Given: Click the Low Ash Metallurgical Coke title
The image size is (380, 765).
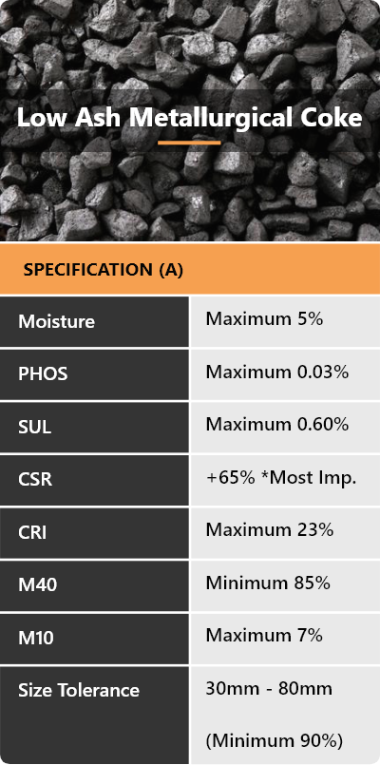Looking at the screenshot, I should [x=189, y=119].
